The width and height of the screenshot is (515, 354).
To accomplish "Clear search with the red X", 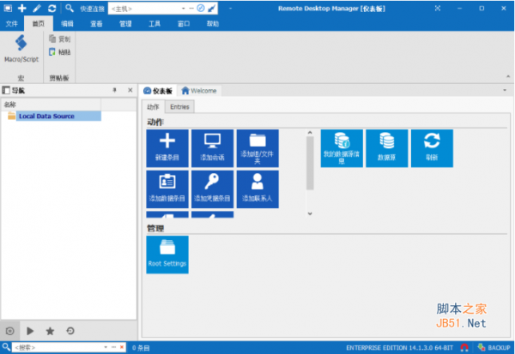I will (x=122, y=347).
